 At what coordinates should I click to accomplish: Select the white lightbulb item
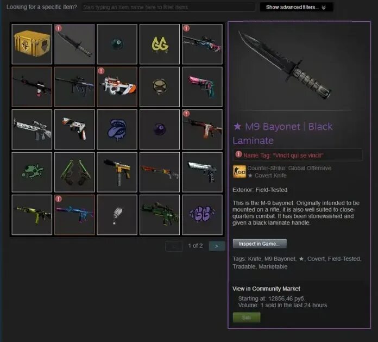[117, 215]
